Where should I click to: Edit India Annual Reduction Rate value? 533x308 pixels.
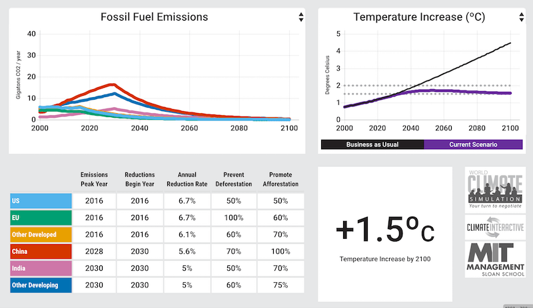(186, 268)
